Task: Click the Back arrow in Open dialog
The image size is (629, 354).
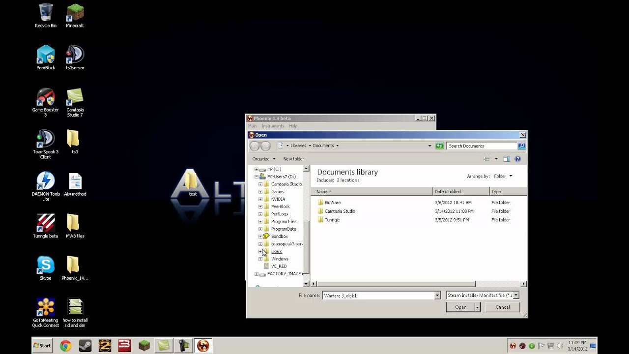Action: pyautogui.click(x=254, y=146)
